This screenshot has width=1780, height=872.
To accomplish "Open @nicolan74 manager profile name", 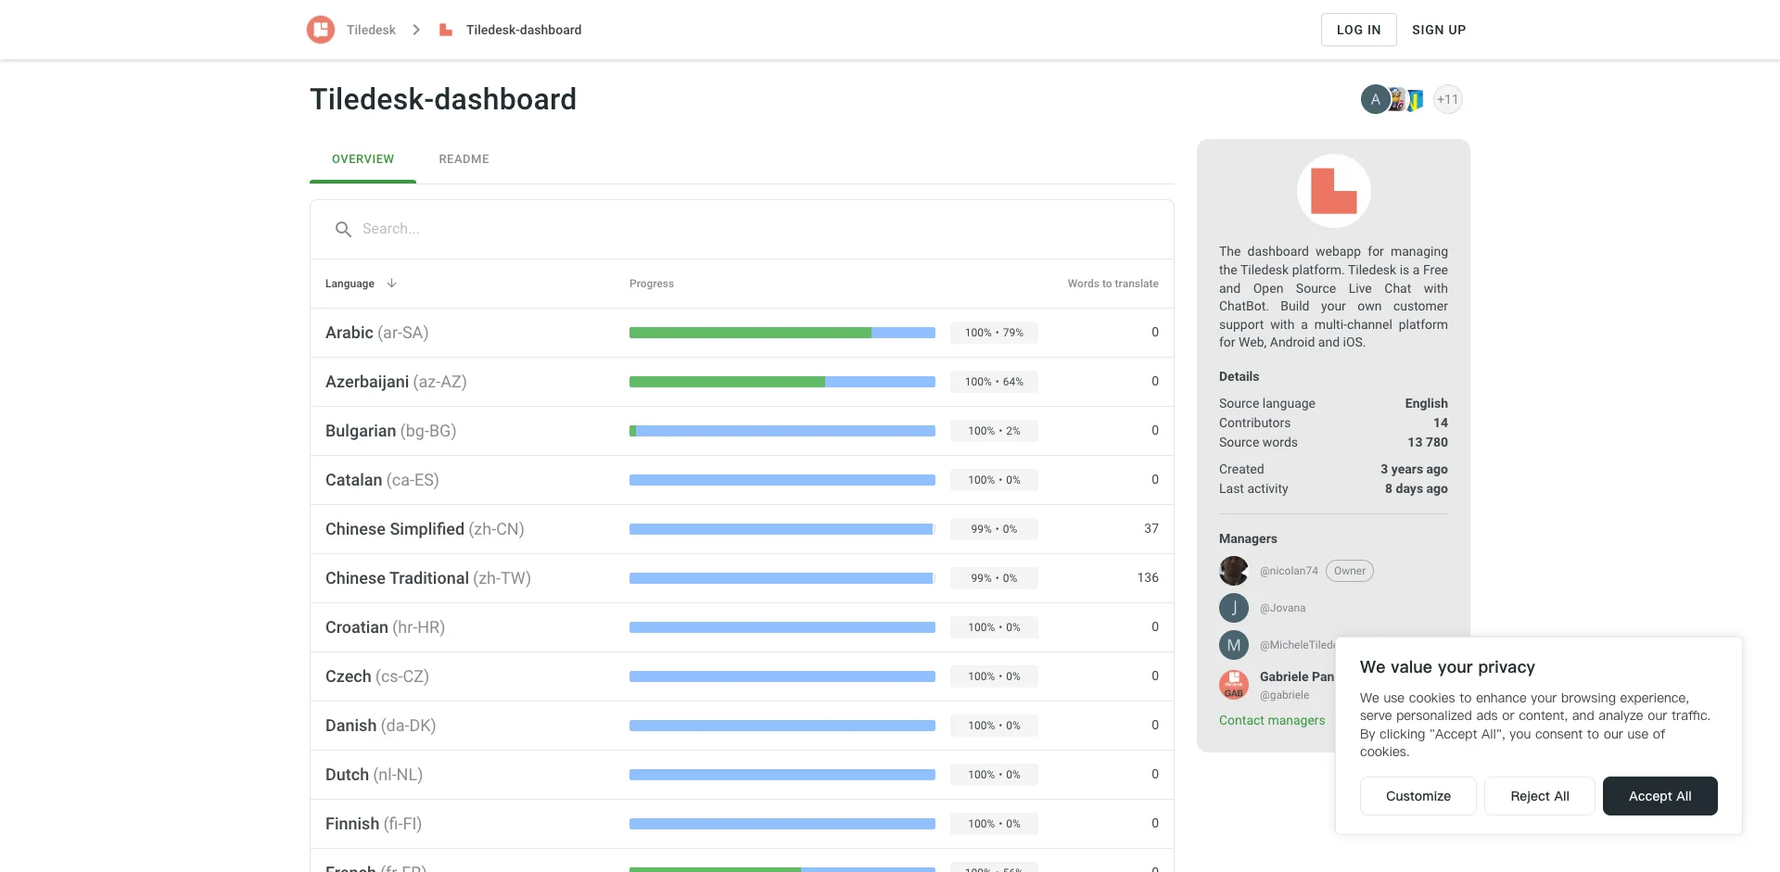I will (1289, 571).
